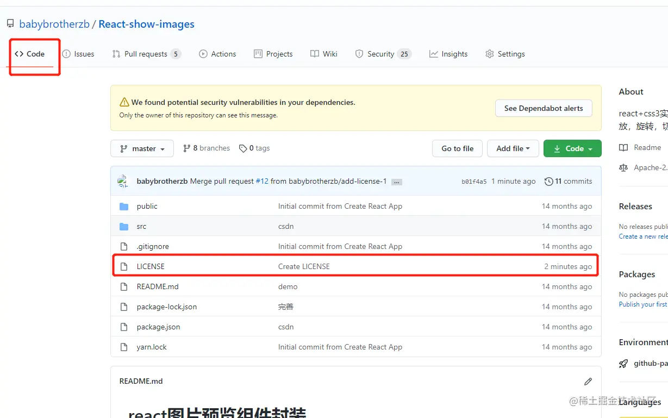Expand commit message ellipsis button
668x418 pixels.
point(397,182)
